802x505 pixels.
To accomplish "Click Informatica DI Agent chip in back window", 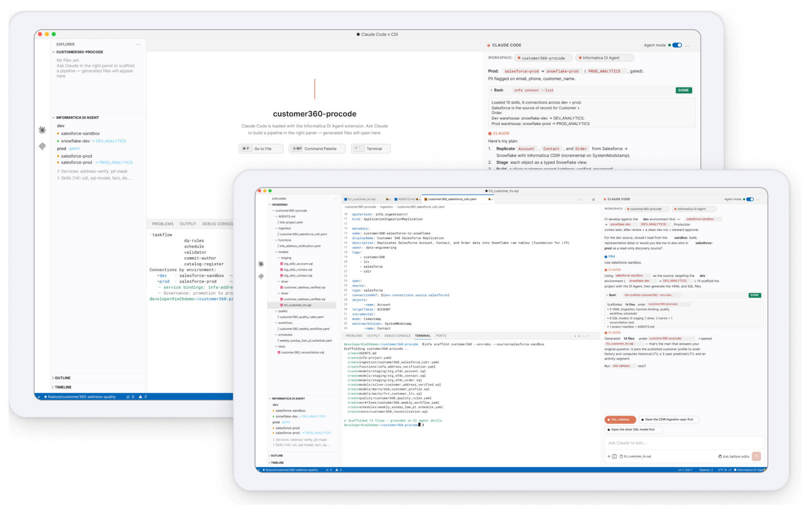I will 604,58.
